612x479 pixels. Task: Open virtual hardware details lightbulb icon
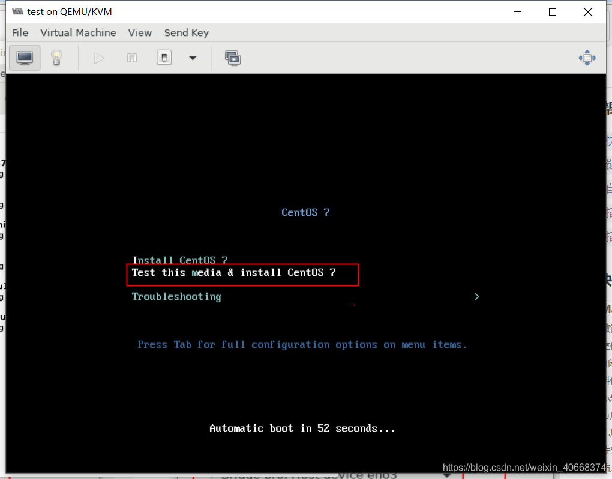[56, 58]
